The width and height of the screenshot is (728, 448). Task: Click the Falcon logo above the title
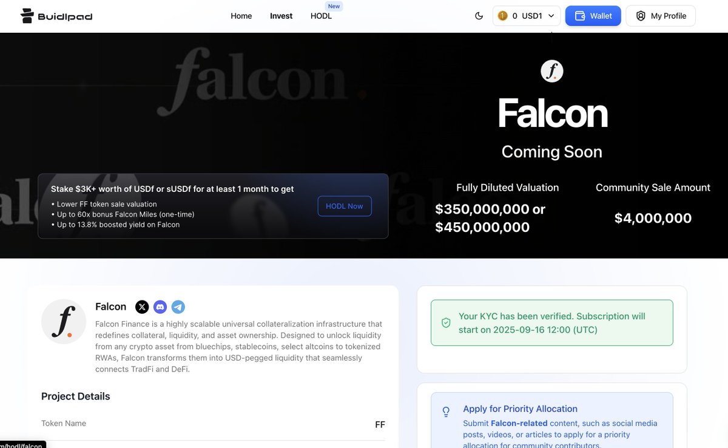[552, 72]
